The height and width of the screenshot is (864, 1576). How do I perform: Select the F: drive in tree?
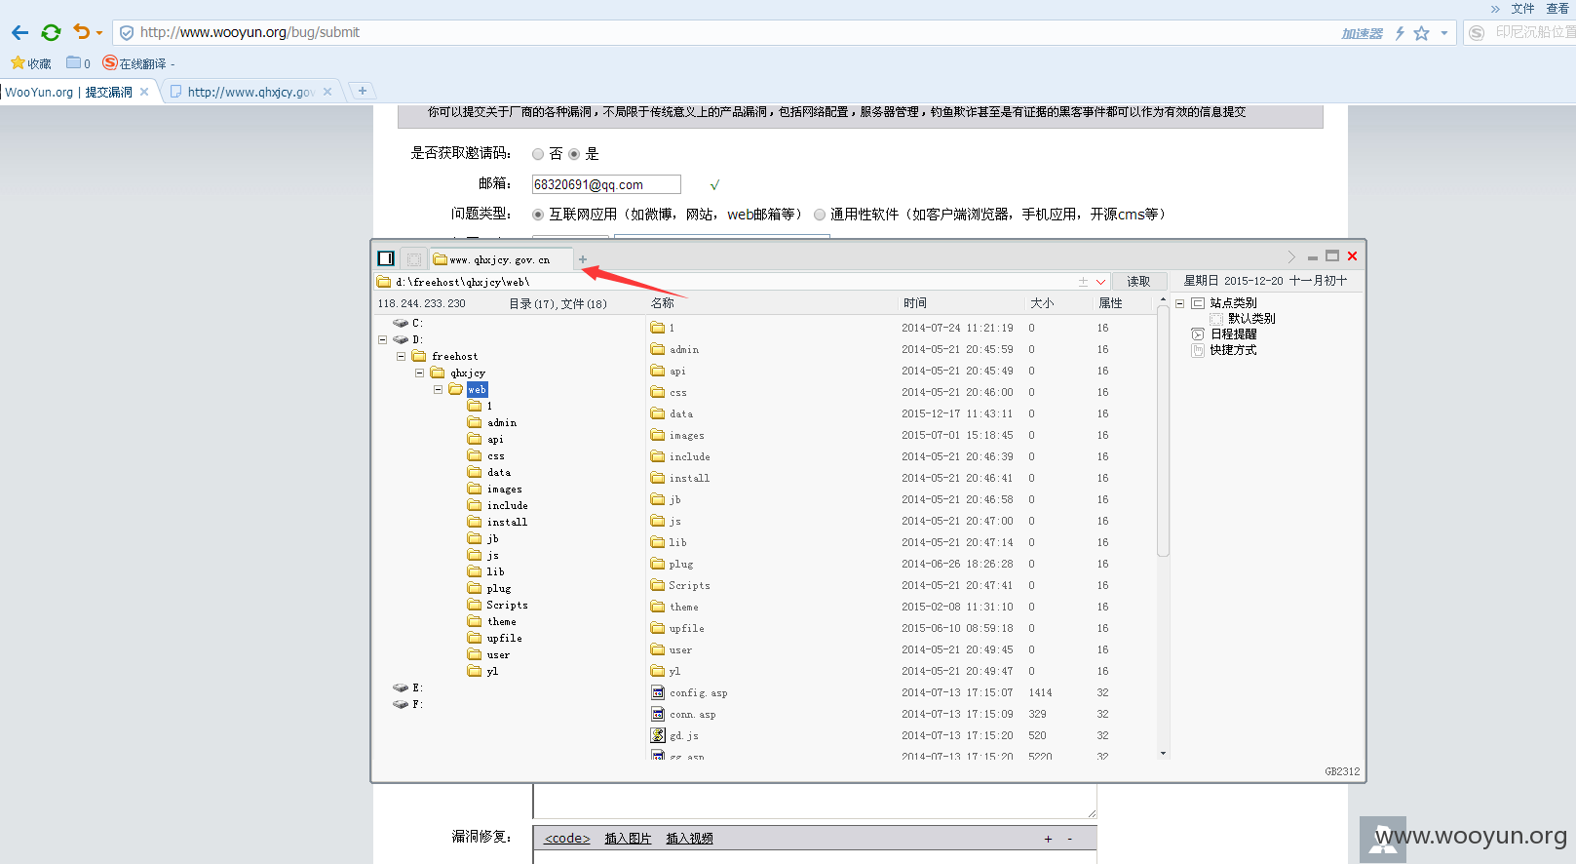click(x=407, y=704)
